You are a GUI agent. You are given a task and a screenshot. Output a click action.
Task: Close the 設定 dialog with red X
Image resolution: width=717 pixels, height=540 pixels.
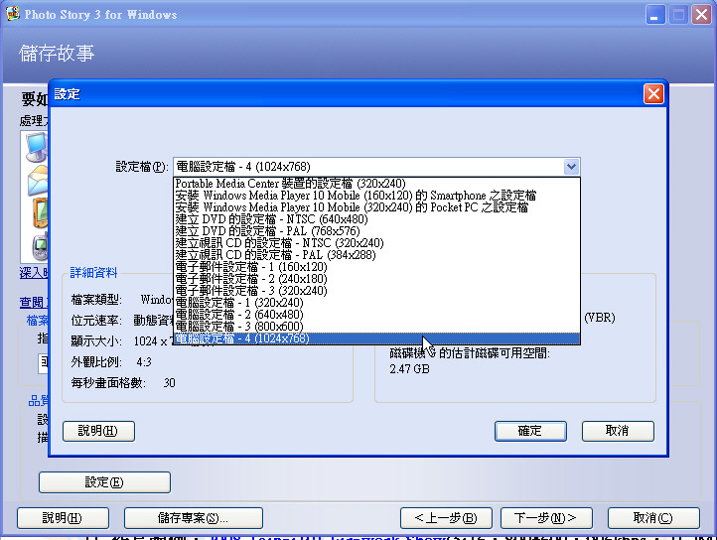(652, 94)
